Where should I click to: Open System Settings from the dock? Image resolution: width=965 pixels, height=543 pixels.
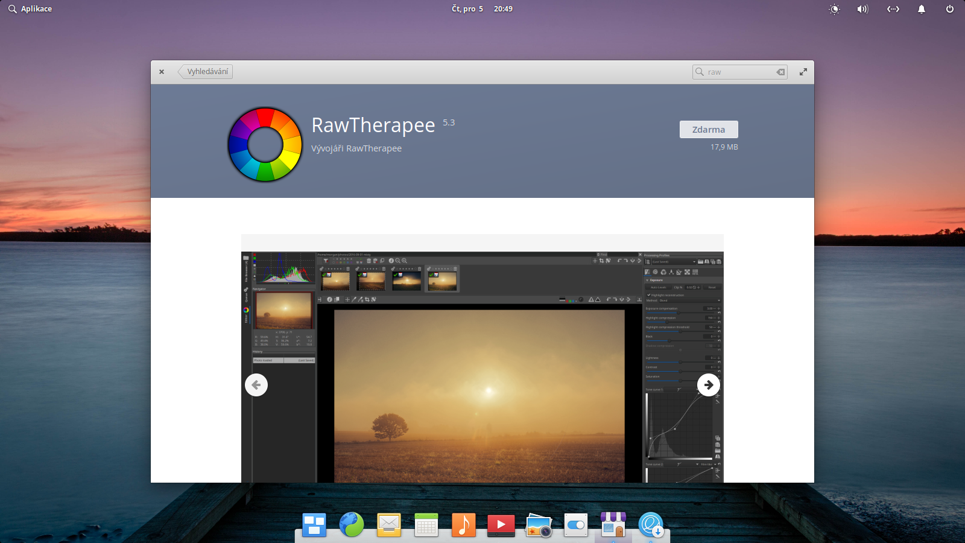pos(575,525)
